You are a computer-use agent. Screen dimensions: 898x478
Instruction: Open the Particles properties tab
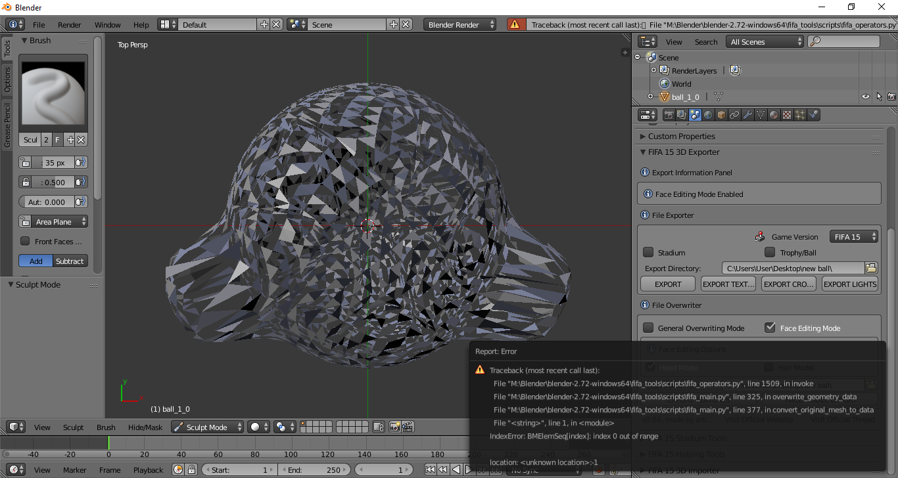(800, 115)
